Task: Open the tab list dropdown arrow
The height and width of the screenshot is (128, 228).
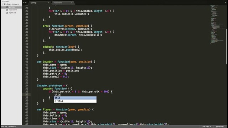Action: (x=226, y=2)
